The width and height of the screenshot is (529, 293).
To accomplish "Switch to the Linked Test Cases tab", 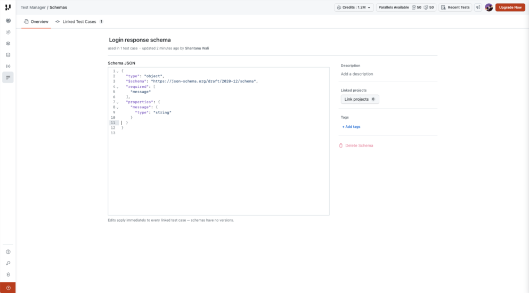I will (79, 22).
